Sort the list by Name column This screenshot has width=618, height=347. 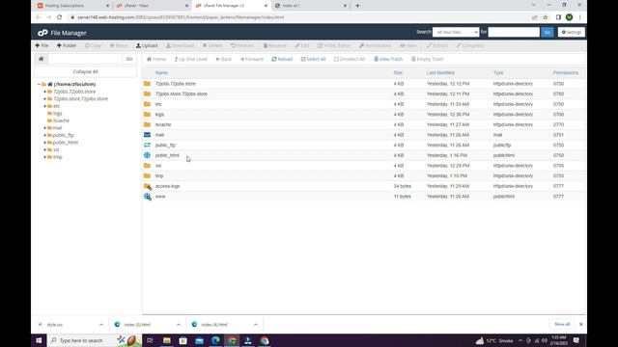pos(161,73)
